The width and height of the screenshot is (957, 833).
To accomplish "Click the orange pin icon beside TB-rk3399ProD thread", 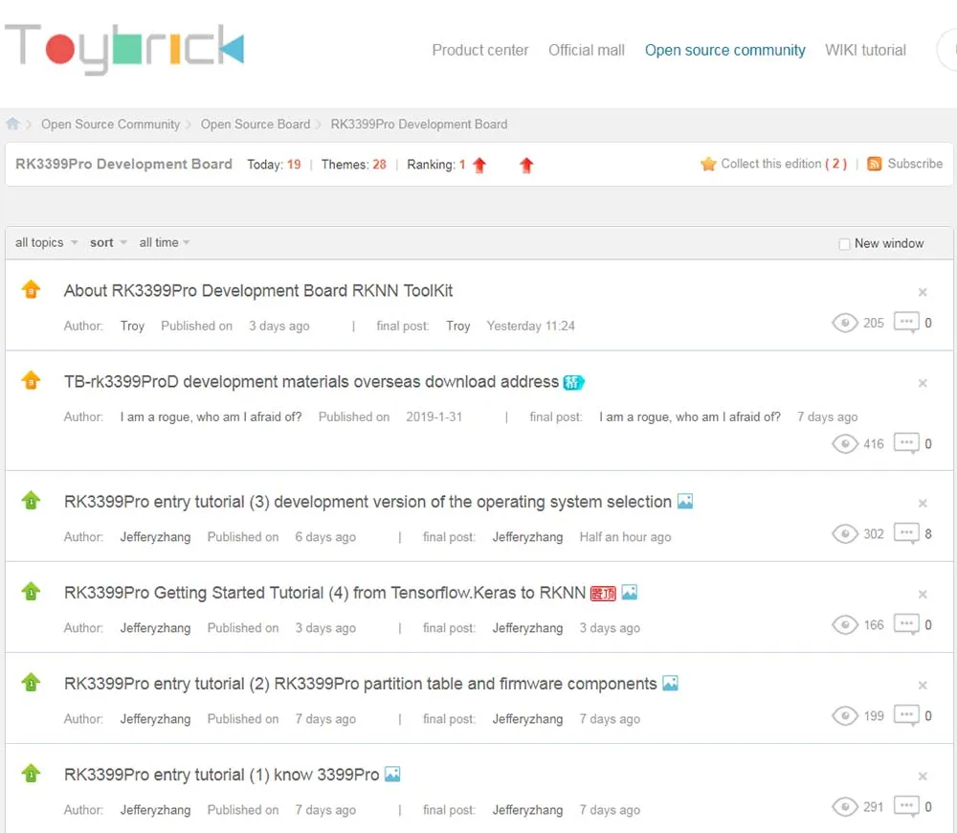I will tap(32, 380).
